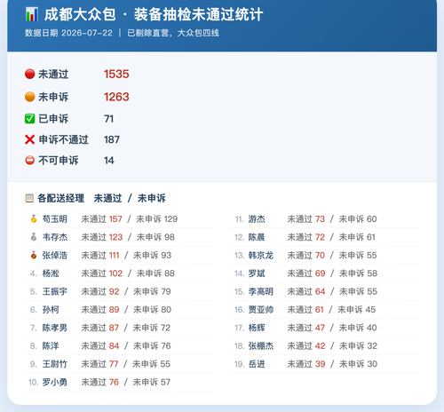Click the title 成都大众包 · 装备抽检未通过统计
The image size is (444, 412).
[x=154, y=14]
